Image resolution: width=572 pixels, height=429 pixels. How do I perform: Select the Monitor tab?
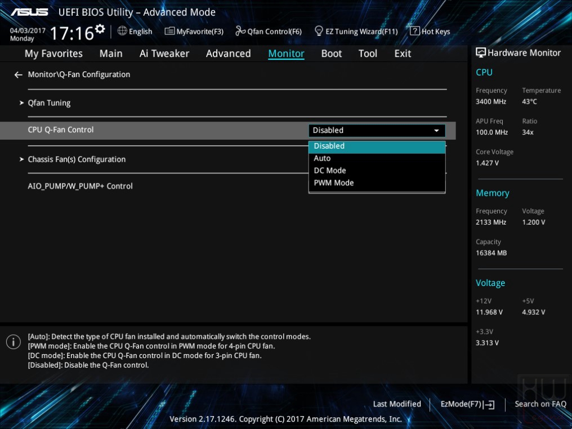point(287,53)
